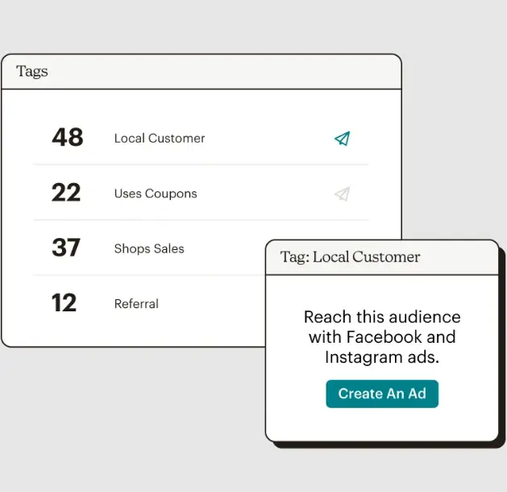Select the Referral tag label
This screenshot has height=492, width=507.
click(136, 304)
